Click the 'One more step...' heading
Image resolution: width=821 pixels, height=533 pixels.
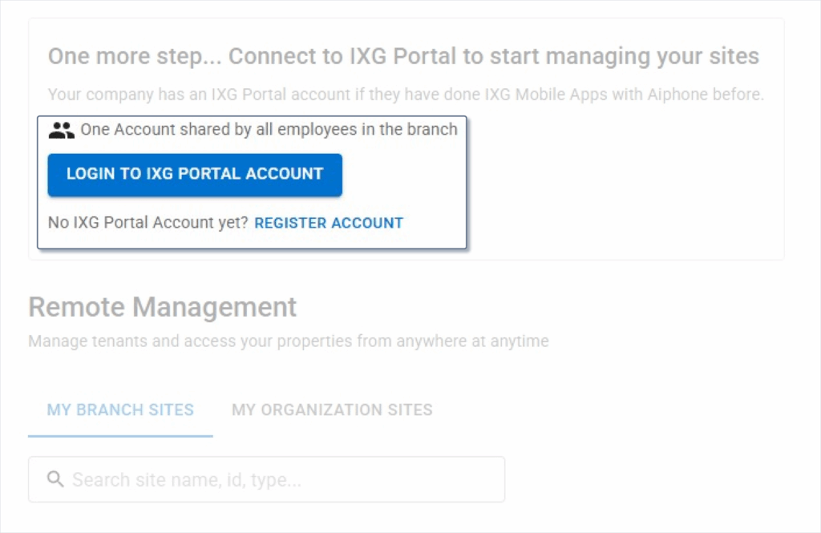[402, 57]
